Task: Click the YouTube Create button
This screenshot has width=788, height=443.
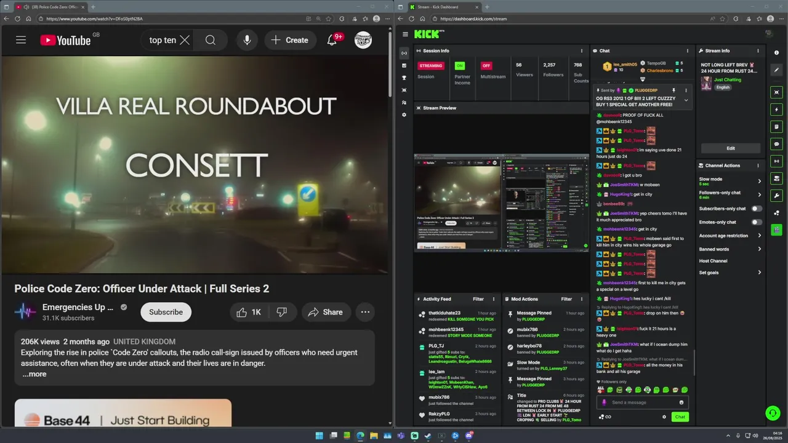Action: [289, 40]
